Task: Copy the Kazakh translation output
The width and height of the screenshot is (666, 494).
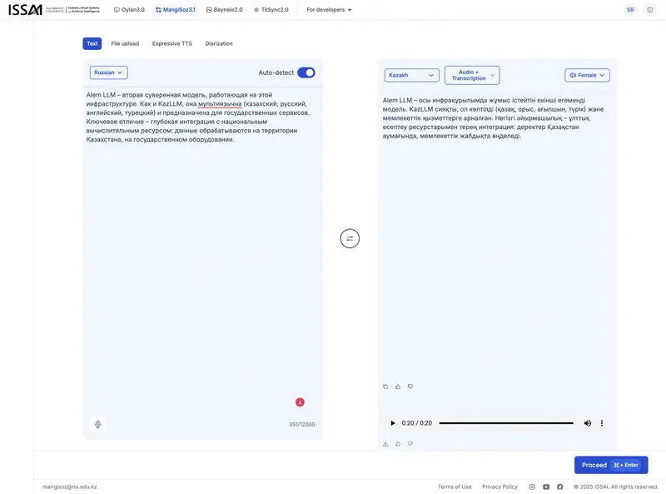Action: click(385, 386)
